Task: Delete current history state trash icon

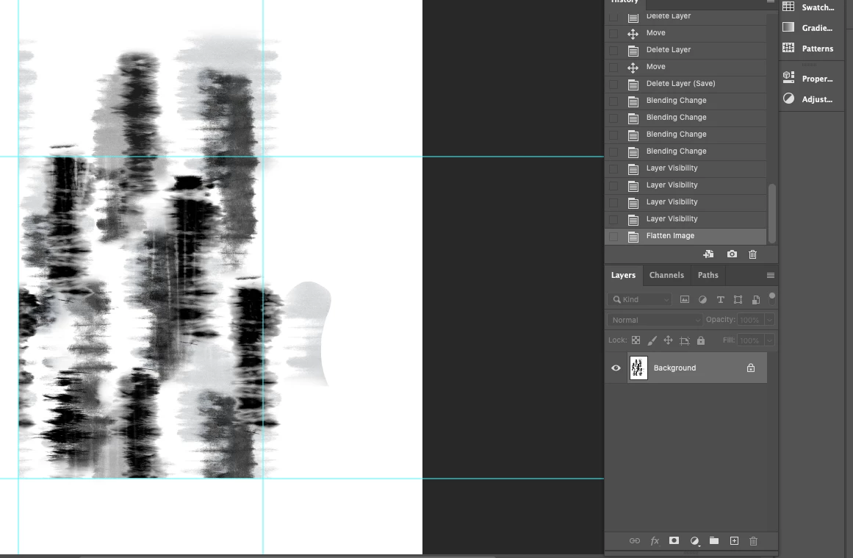Action: (753, 254)
